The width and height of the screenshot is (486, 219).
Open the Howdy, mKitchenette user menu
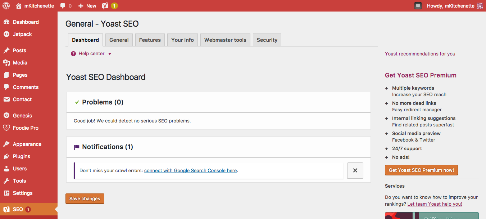coord(450,6)
